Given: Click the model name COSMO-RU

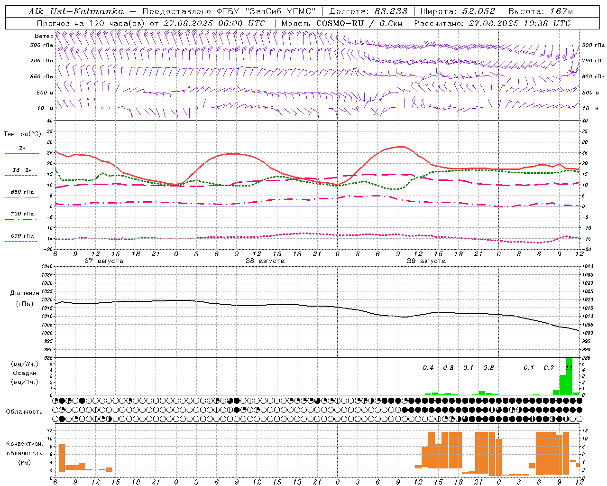Looking at the screenshot, I should tap(340, 23).
